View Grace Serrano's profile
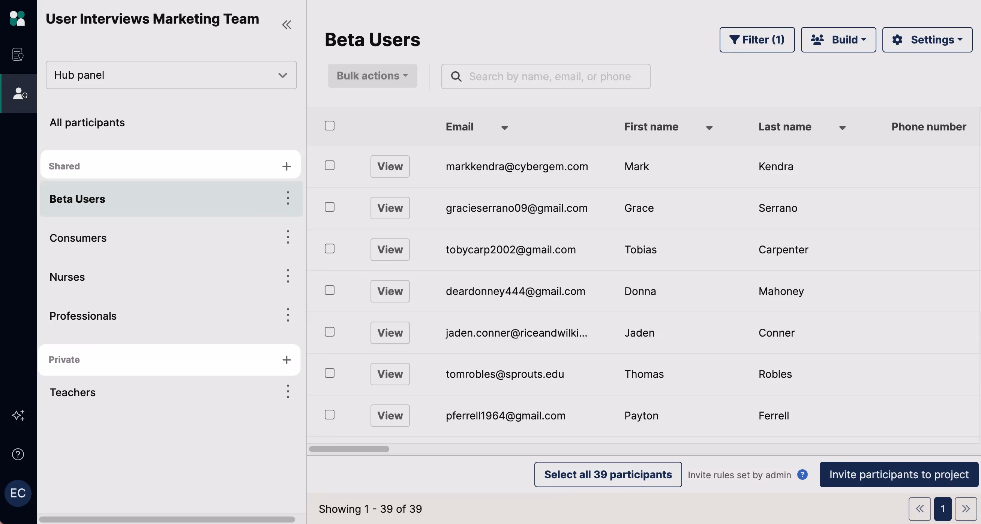981x524 pixels. [x=390, y=208]
